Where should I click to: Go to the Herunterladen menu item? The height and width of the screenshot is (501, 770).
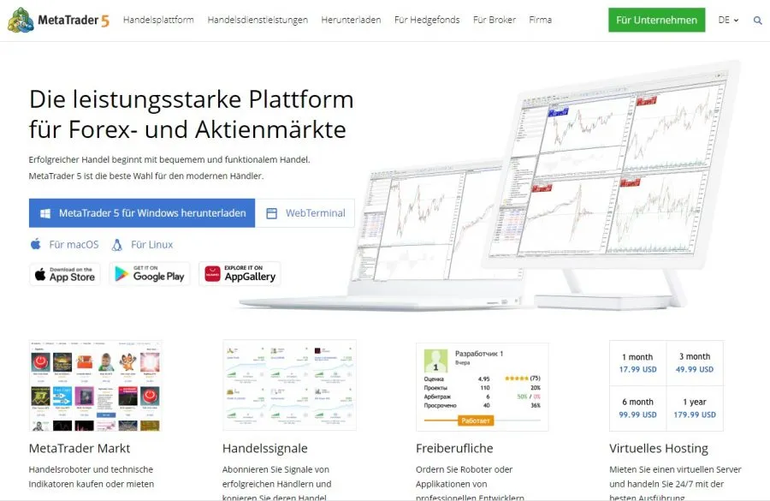351,20
